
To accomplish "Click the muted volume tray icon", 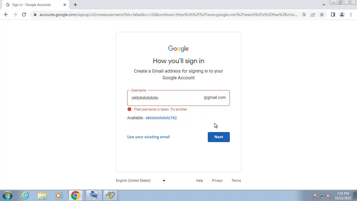I will pos(329,196).
